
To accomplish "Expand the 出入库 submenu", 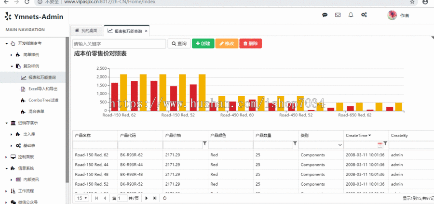I will click(x=12, y=134).
